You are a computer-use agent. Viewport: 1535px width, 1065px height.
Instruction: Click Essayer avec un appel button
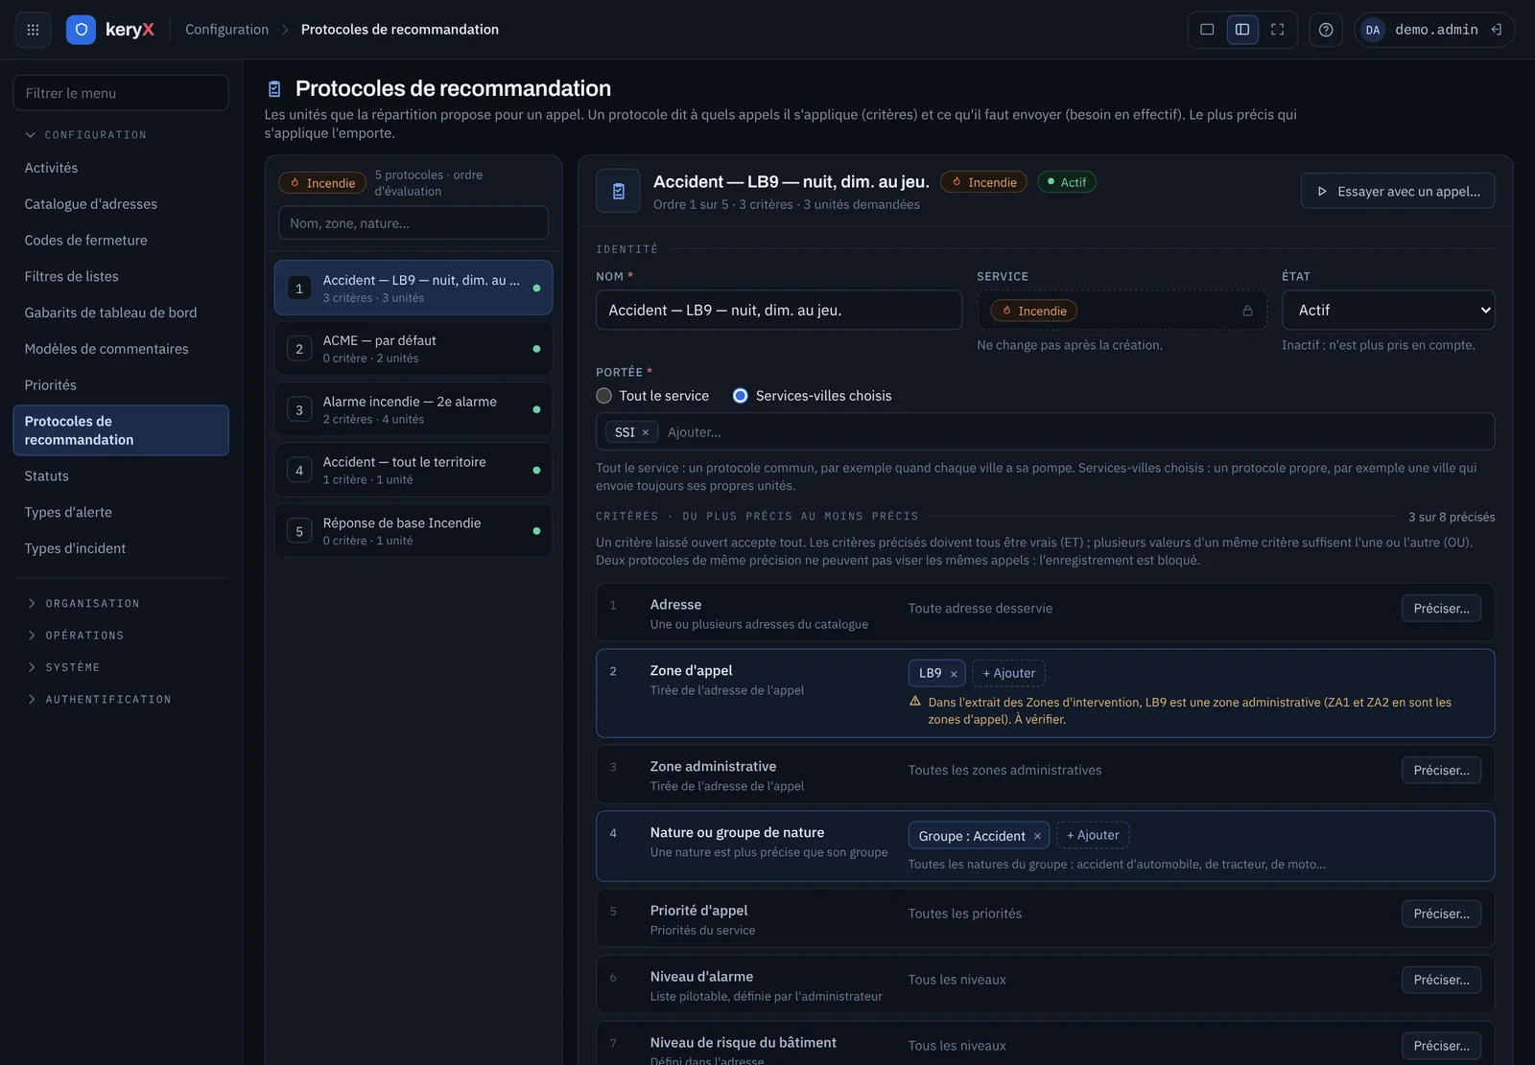coord(1397,191)
